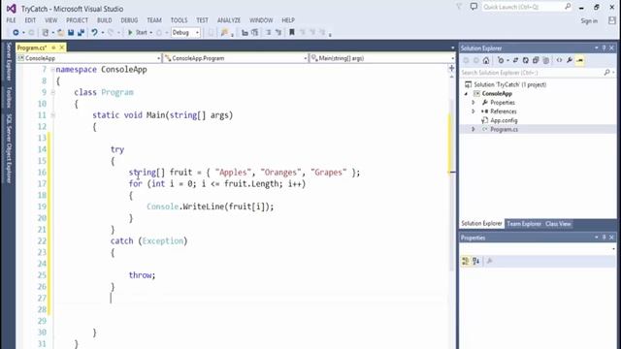Expand the References tree node
This screenshot has width=621, height=349.
click(474, 111)
